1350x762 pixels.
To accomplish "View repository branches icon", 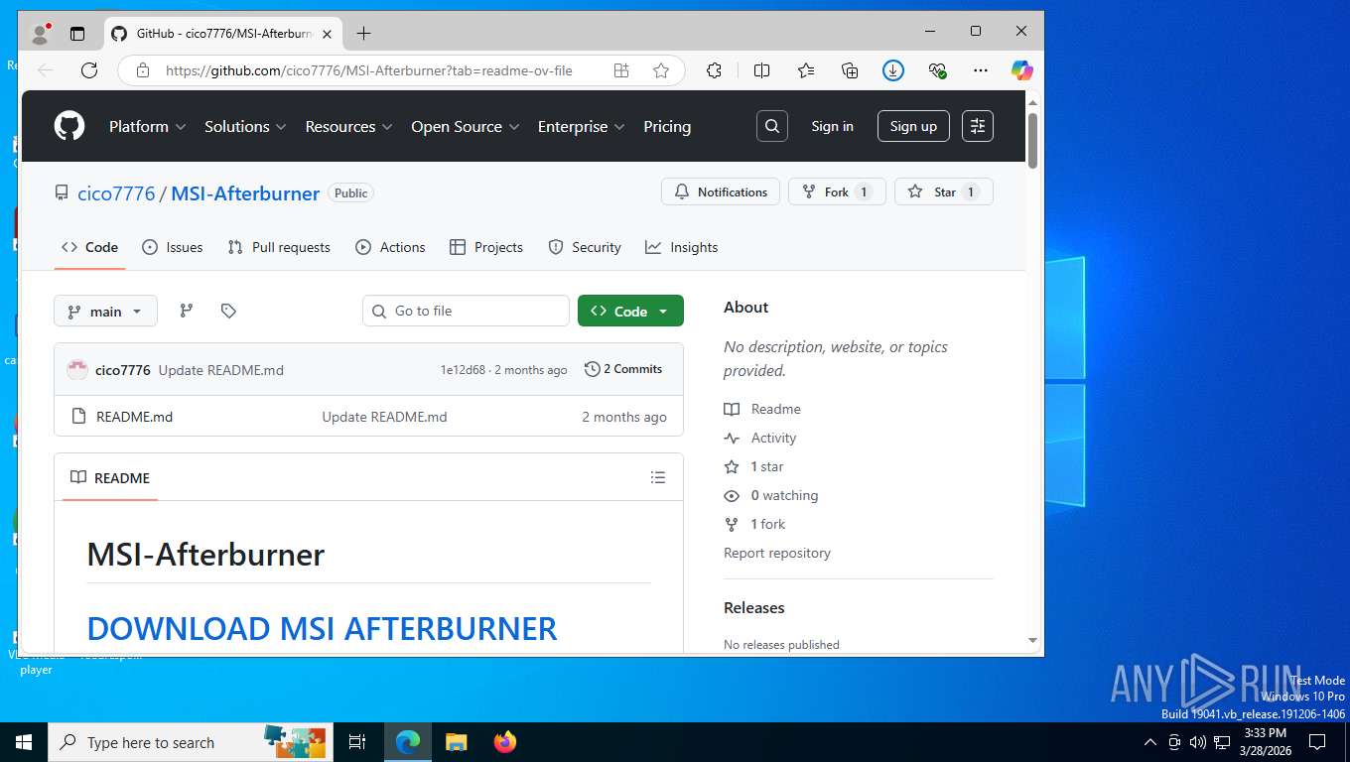I will [186, 311].
